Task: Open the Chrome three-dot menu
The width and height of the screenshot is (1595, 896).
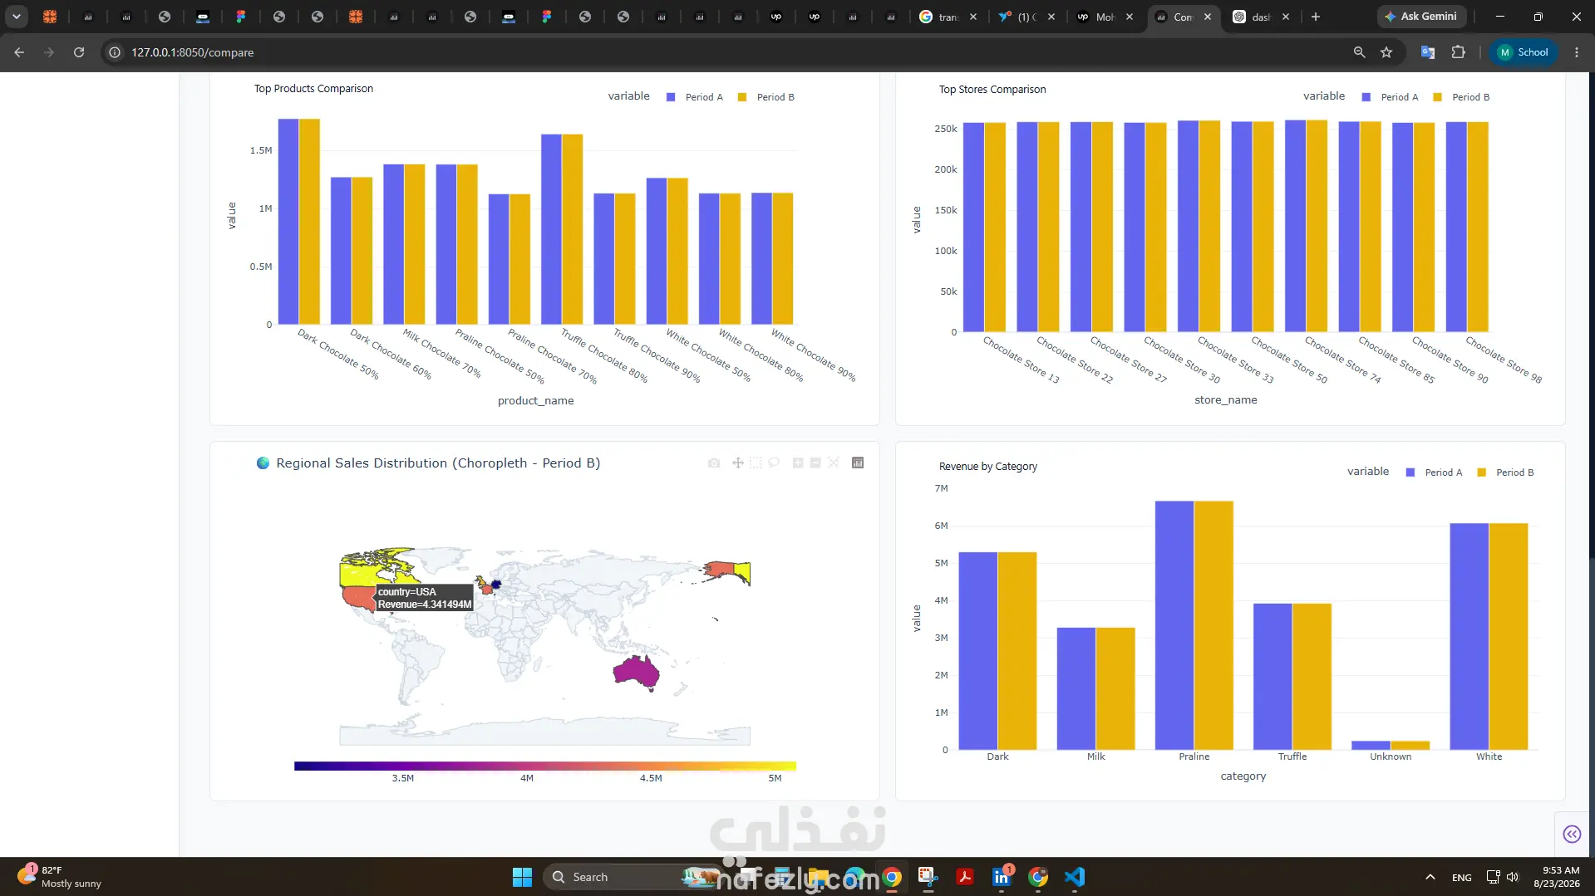Action: point(1577,52)
